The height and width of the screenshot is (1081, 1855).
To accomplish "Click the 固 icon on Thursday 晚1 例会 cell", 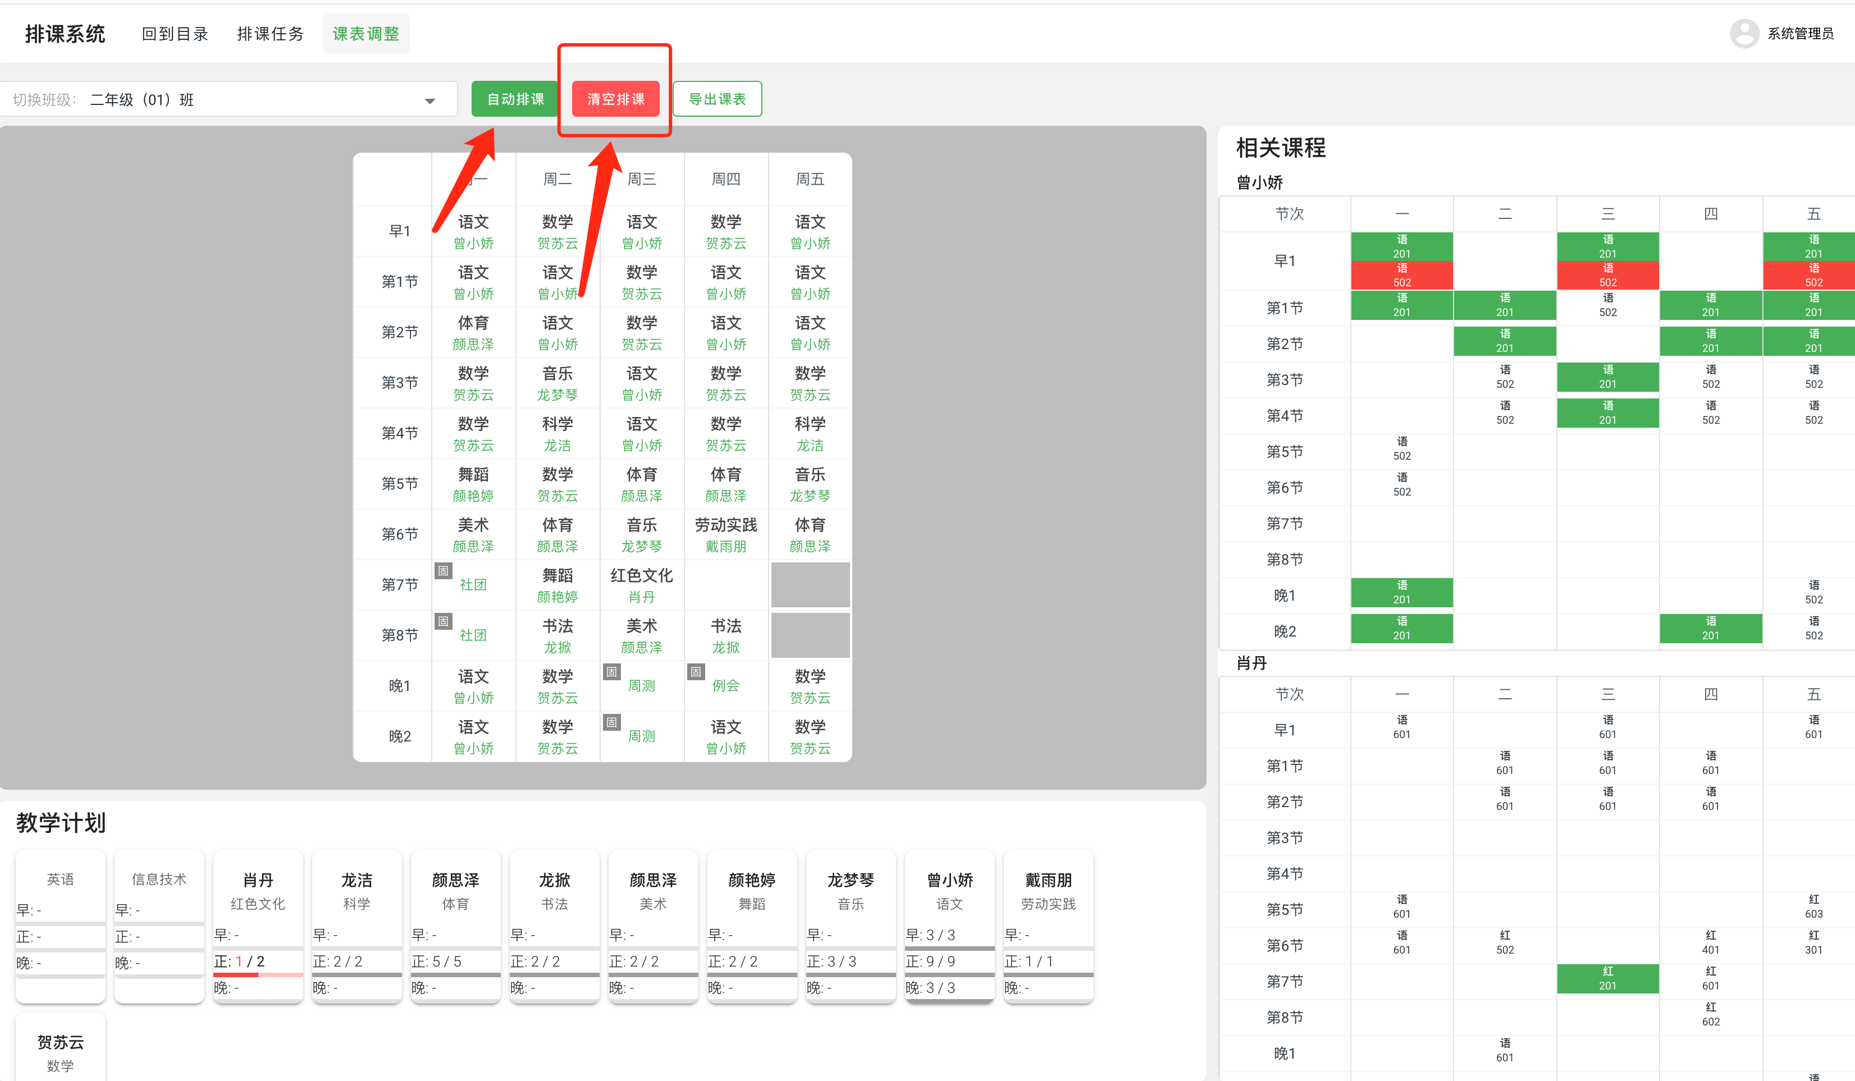I will (696, 672).
